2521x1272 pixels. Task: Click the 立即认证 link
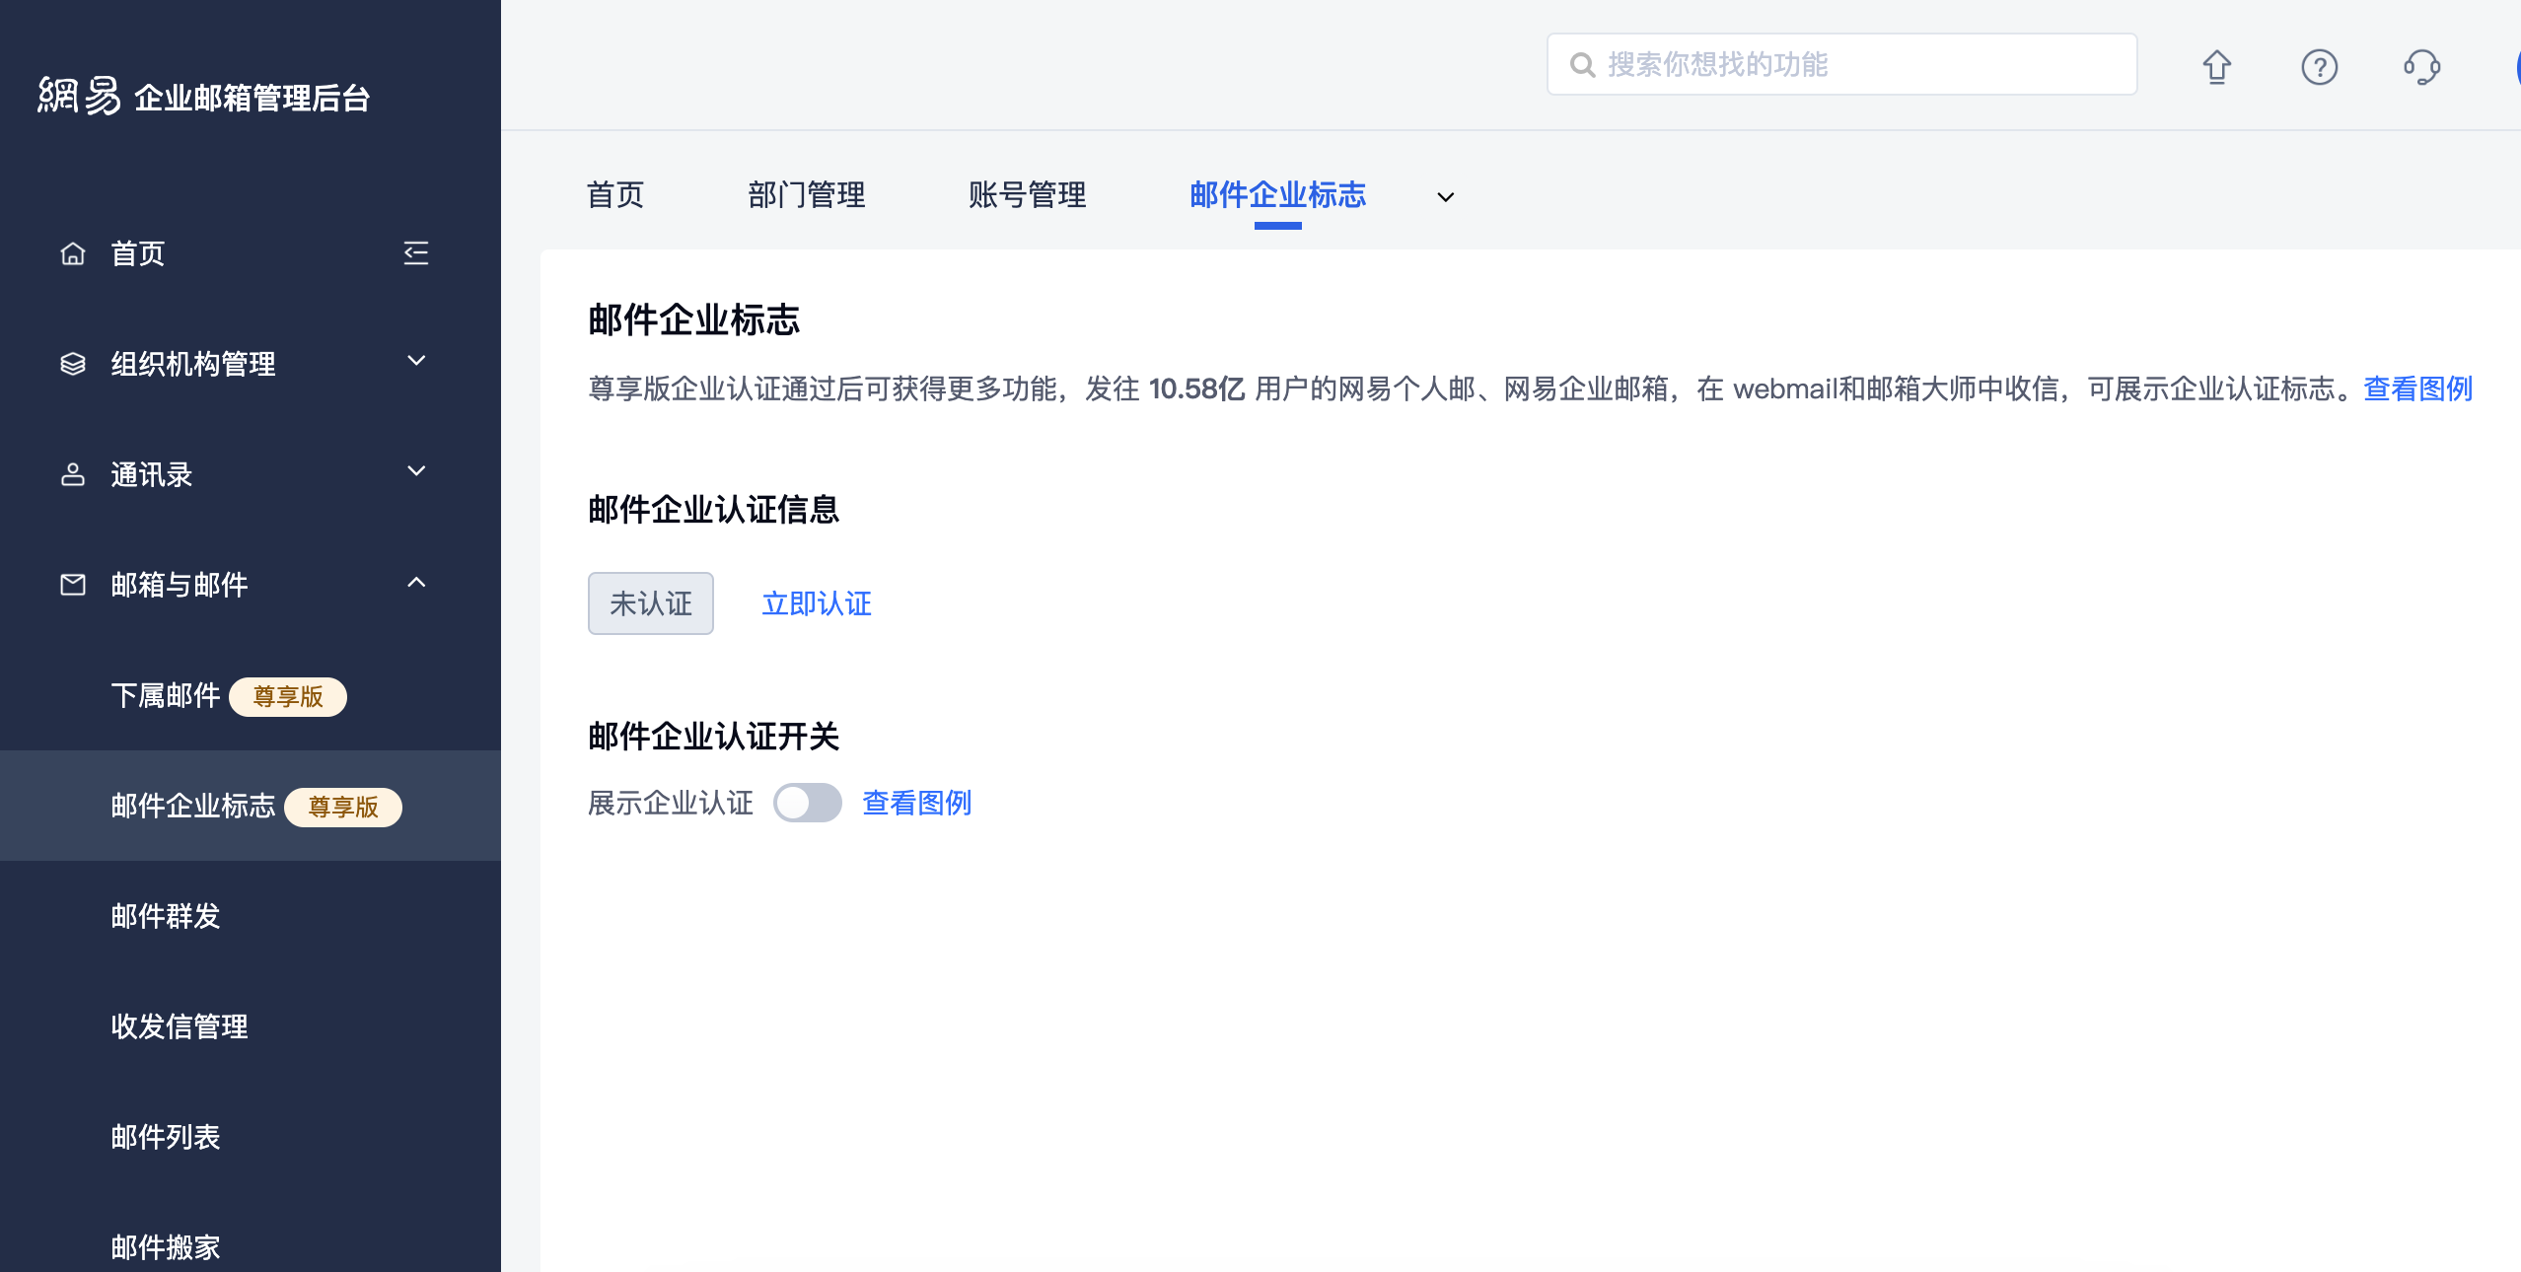pos(817,603)
